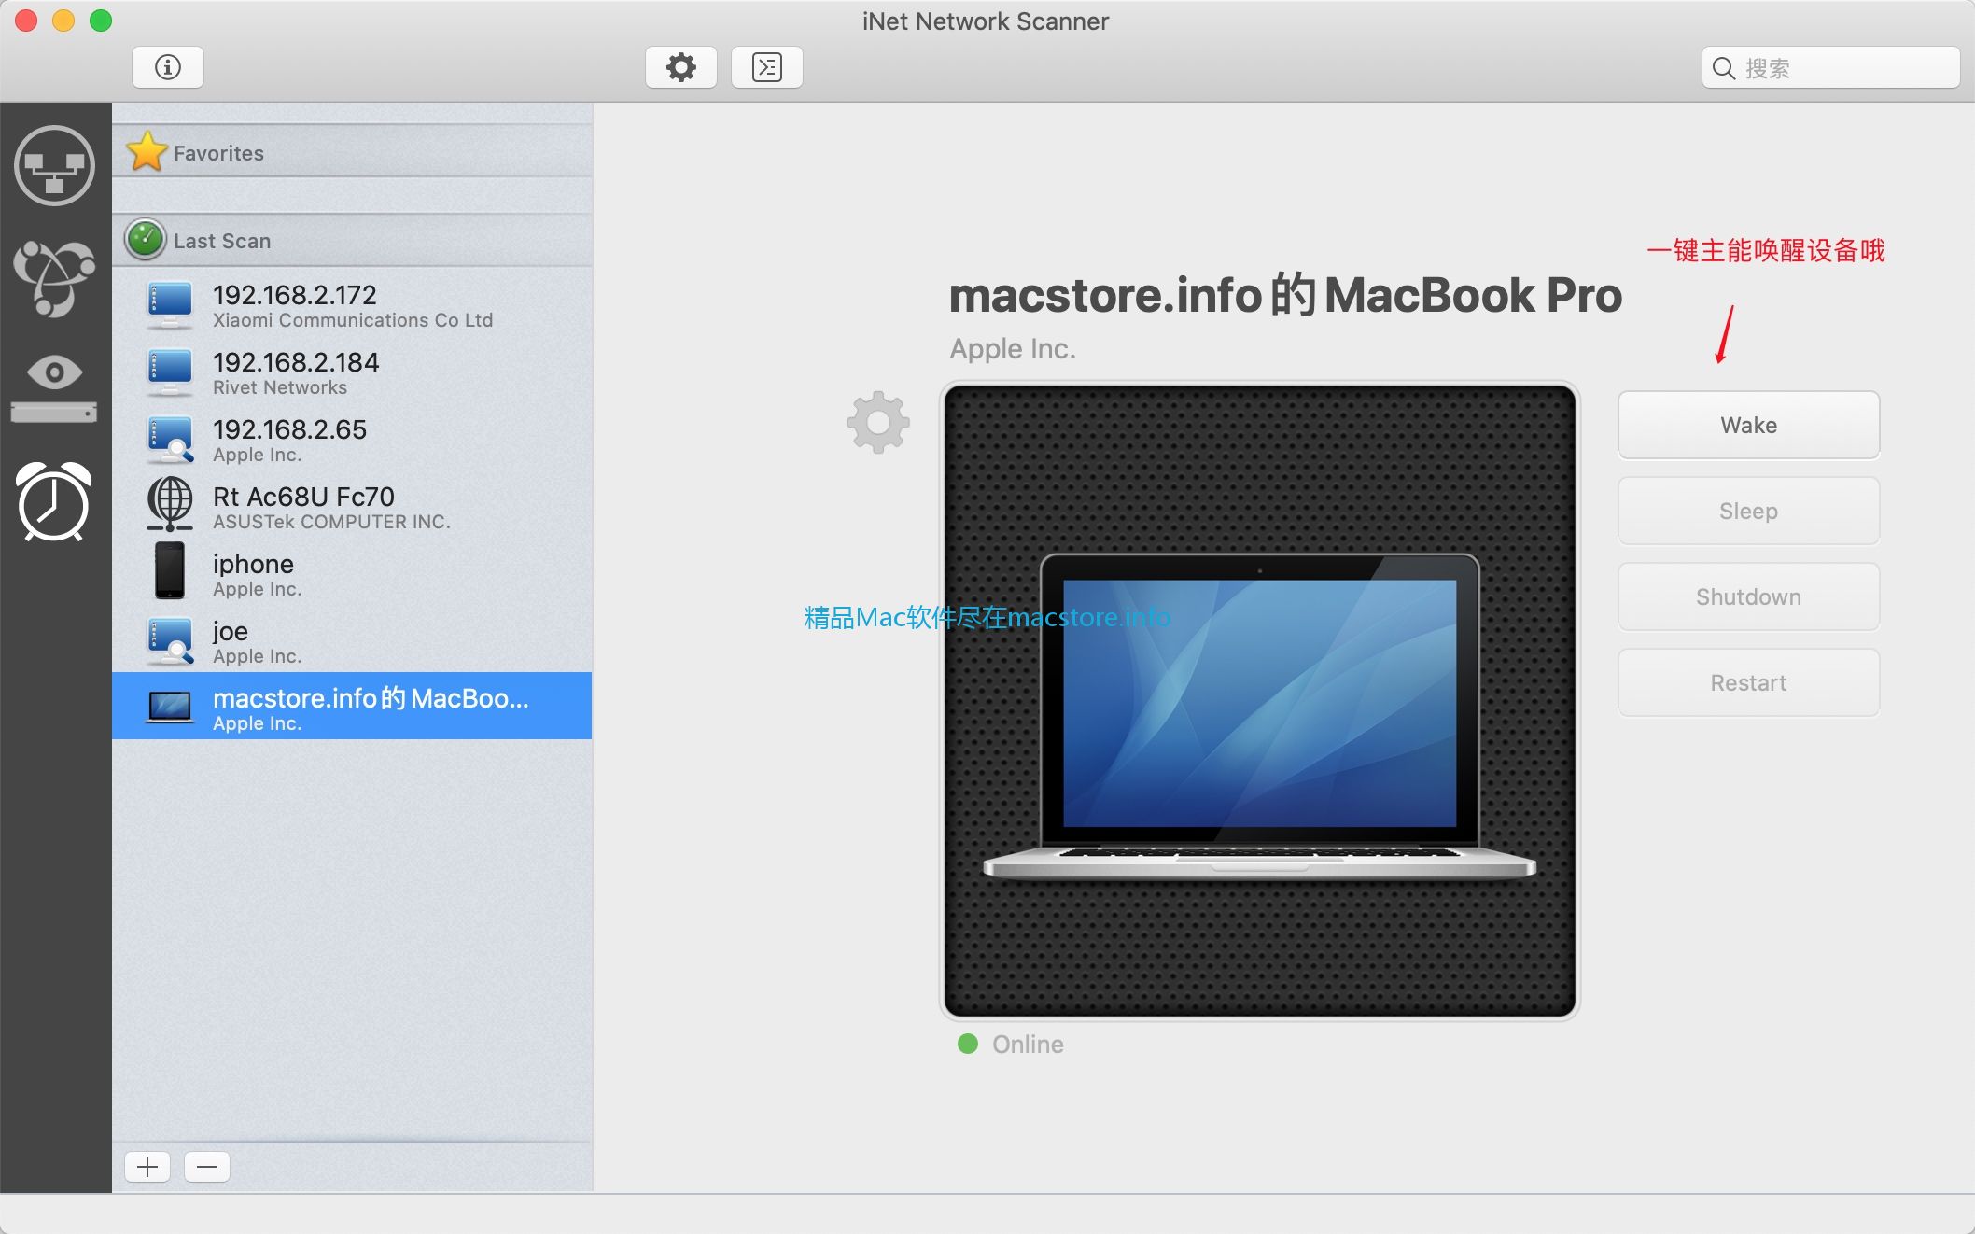Screen dimensions: 1975x1234
Task: Remove a device with the minus button
Action: point(207,1166)
